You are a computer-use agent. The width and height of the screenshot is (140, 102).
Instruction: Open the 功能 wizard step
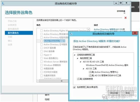[10, 37]
